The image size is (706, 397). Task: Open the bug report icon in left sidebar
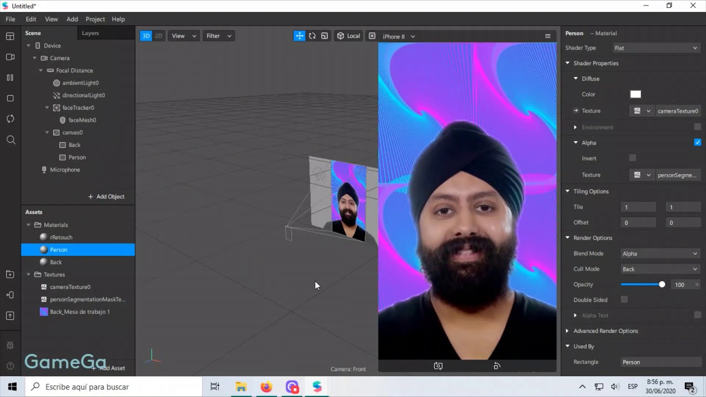click(10, 345)
